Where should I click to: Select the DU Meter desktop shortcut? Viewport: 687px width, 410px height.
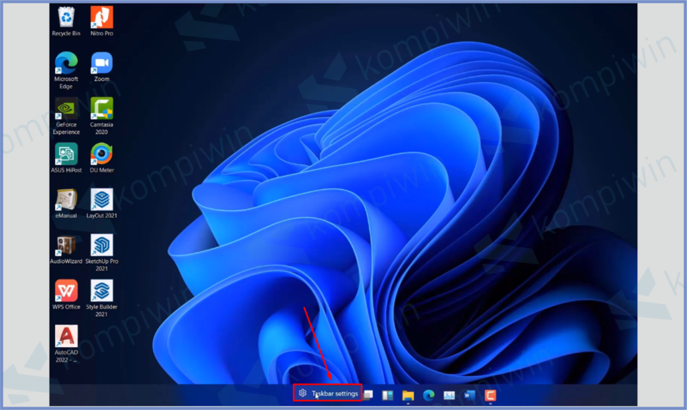(101, 154)
